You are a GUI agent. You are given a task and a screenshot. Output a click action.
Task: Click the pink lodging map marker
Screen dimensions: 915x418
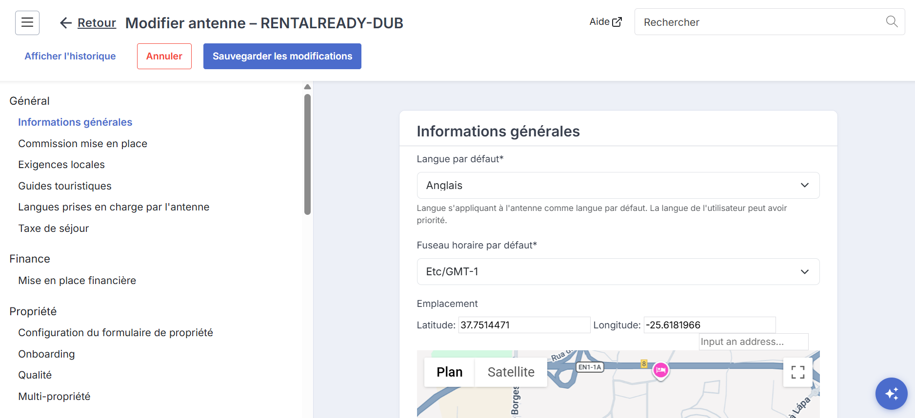[660, 371]
